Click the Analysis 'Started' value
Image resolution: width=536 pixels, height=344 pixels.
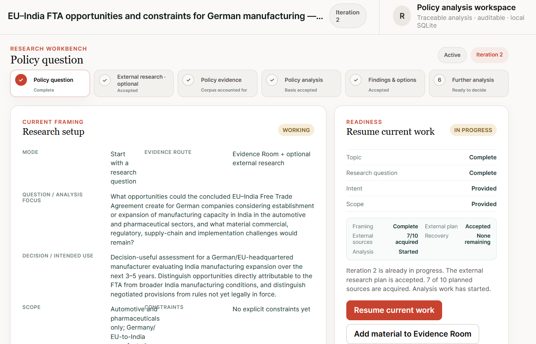(408, 252)
